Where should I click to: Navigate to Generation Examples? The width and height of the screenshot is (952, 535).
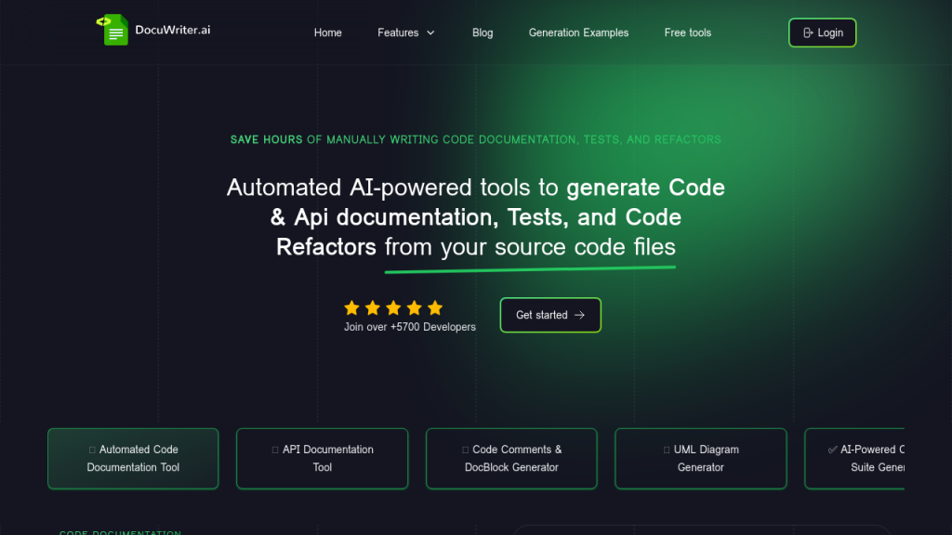coord(578,33)
